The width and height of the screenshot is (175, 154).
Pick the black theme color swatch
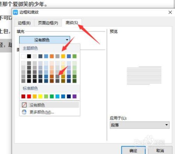click(x=29, y=56)
